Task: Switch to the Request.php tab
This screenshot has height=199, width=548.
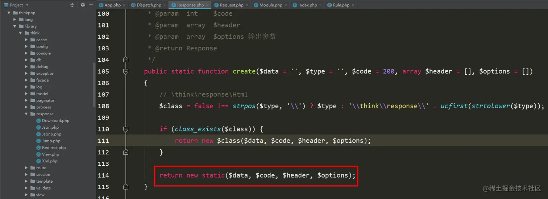Action: point(232,5)
